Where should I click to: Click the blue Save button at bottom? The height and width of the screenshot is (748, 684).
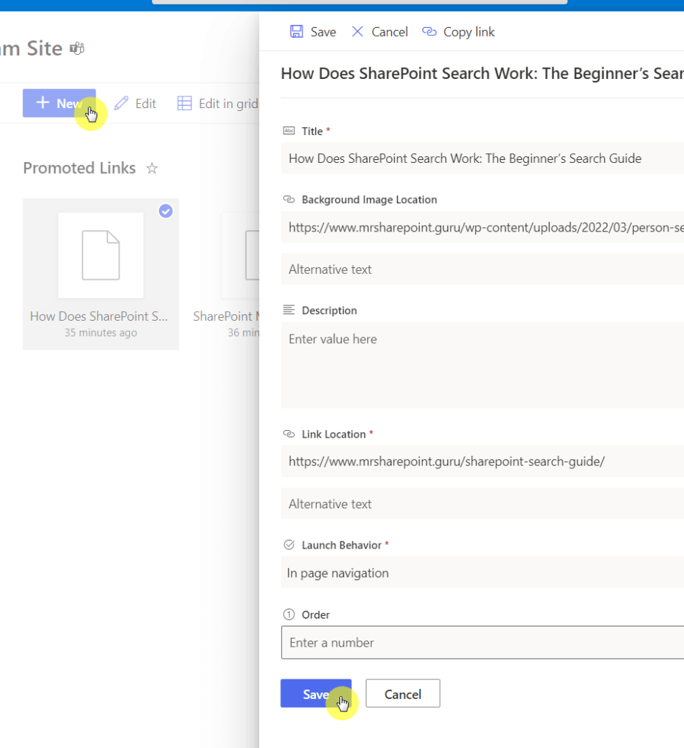click(316, 693)
